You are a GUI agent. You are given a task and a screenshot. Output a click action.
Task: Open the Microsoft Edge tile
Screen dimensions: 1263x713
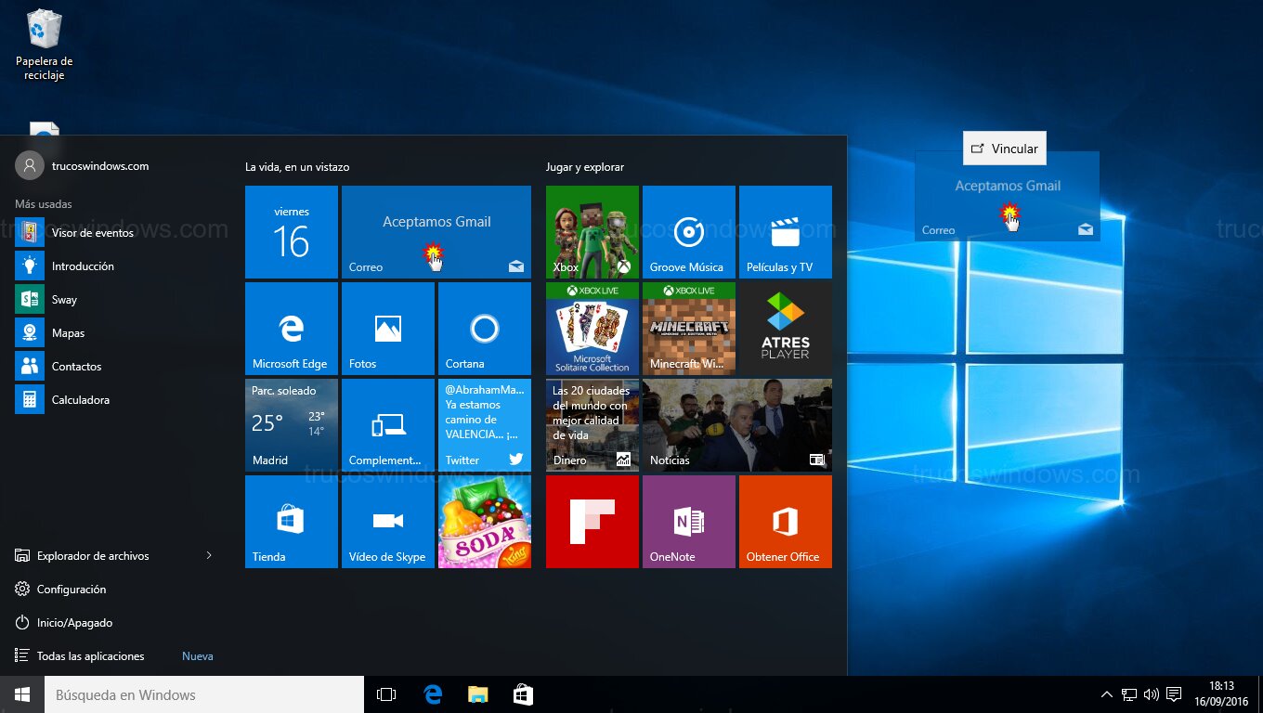click(x=291, y=329)
